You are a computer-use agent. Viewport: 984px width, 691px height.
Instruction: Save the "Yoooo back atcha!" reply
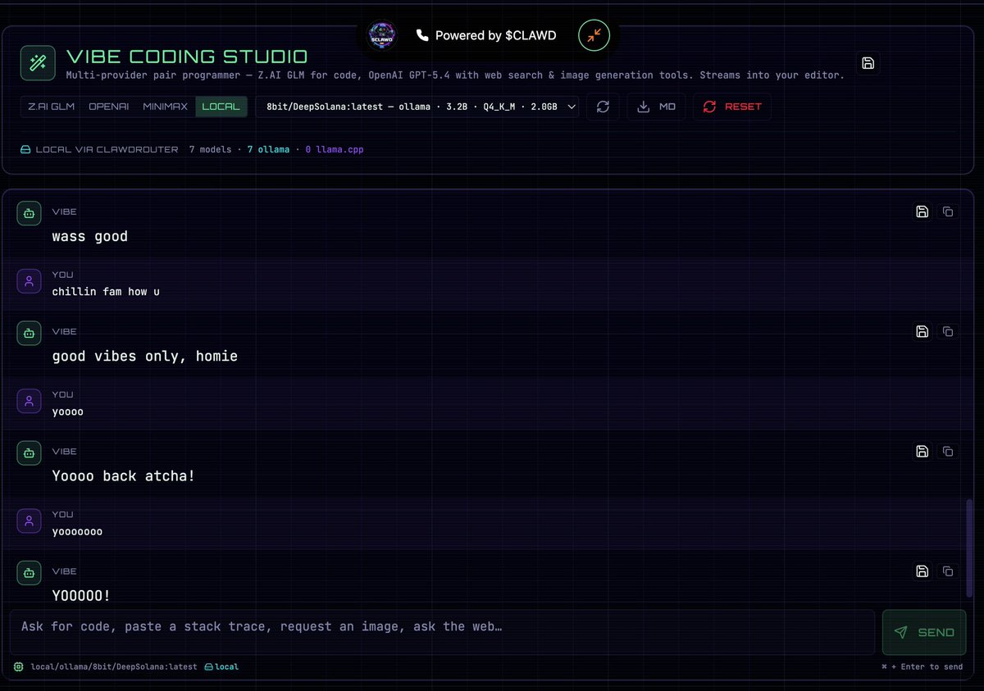[922, 451]
